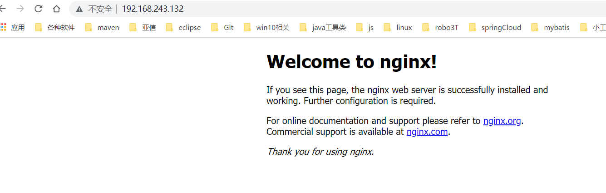Screen dimensions: 606x193
Task: Reload the page with the refresh icon
Action: tap(39, 9)
